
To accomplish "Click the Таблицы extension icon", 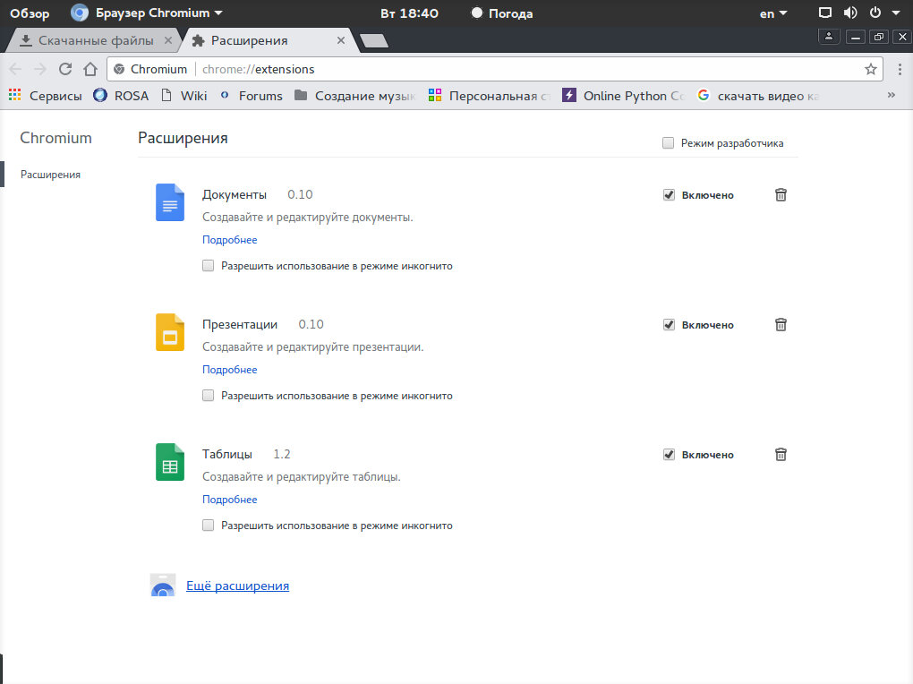I will click(169, 462).
